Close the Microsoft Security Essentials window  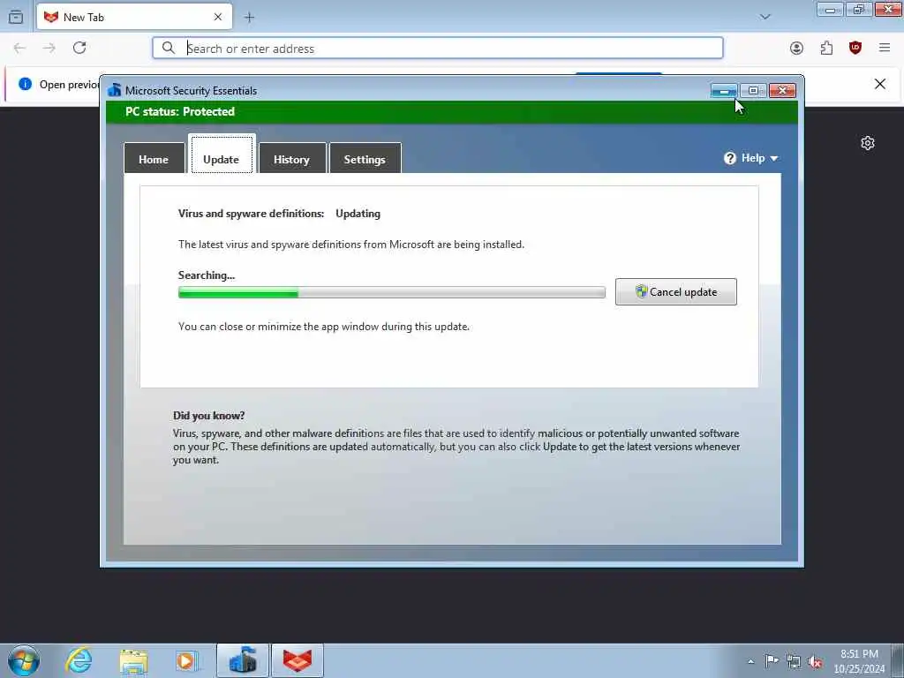pos(782,91)
